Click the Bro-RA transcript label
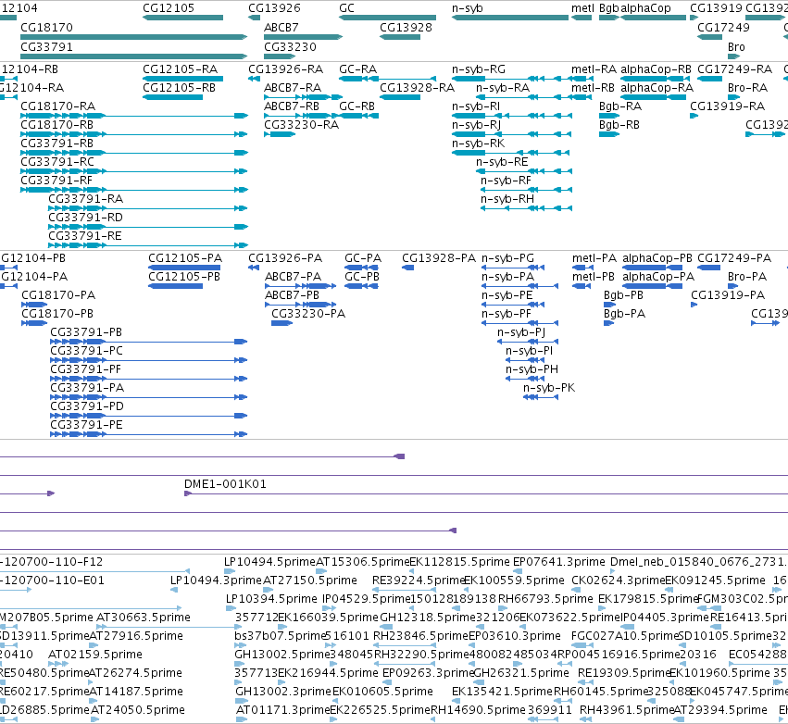The height and width of the screenshot is (724, 788). tap(748, 87)
